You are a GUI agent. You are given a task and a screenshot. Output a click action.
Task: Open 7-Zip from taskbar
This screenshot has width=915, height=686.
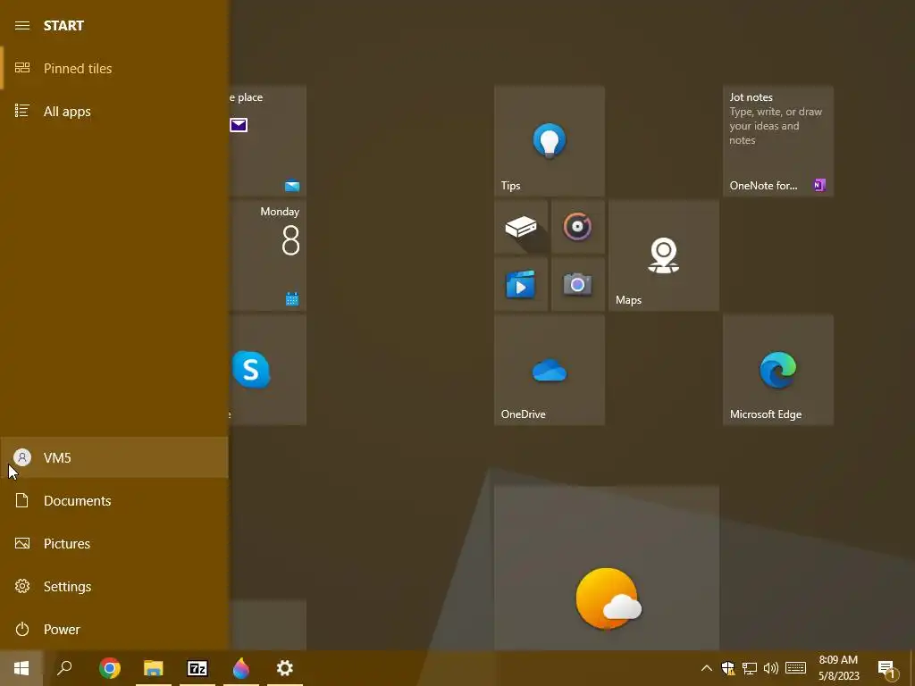[x=197, y=668]
